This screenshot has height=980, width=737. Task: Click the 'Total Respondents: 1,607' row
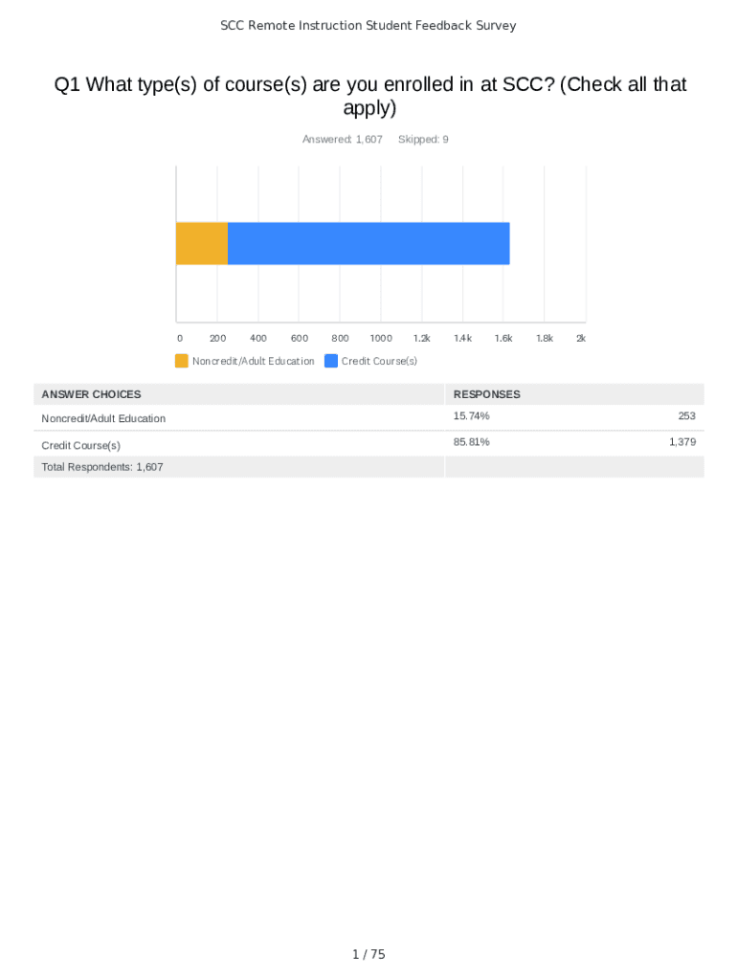click(x=101, y=467)
